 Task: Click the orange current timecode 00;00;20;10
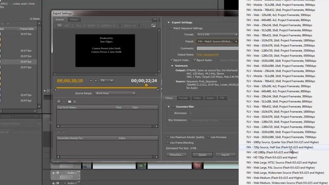click(x=70, y=81)
